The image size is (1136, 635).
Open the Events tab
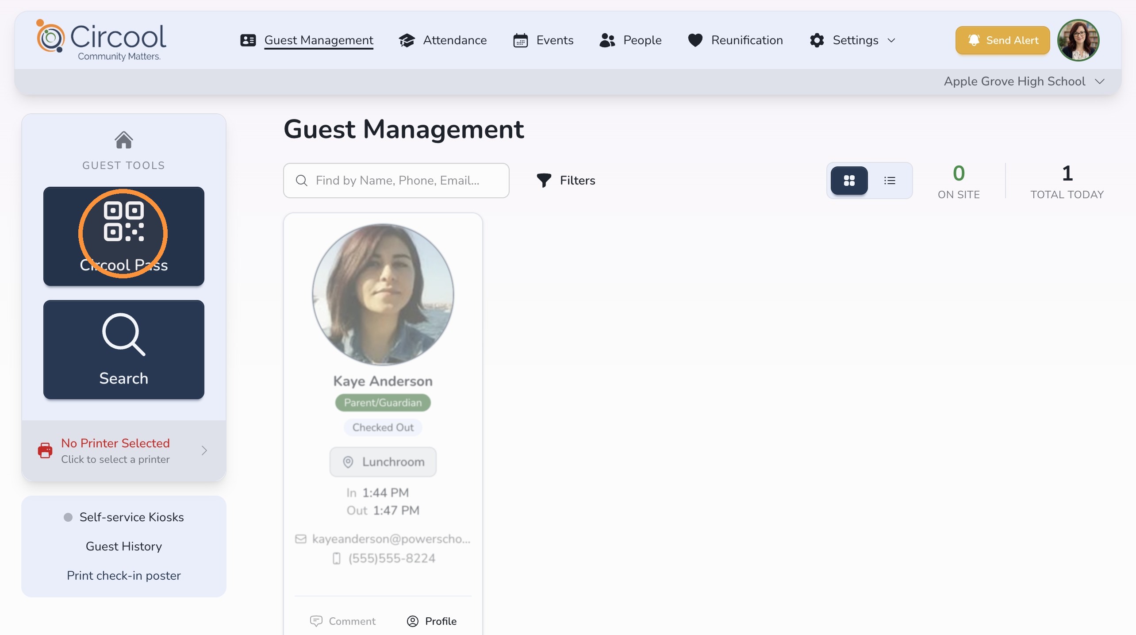point(555,40)
